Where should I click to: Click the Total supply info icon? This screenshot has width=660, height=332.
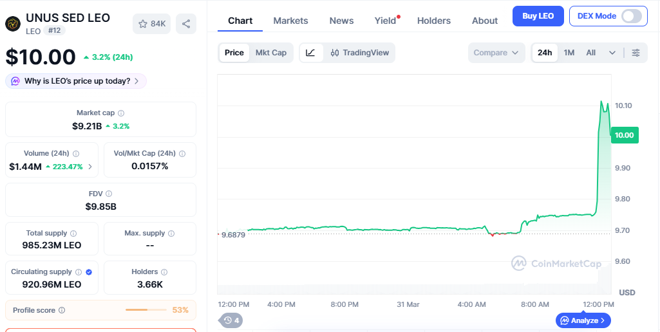click(73, 233)
